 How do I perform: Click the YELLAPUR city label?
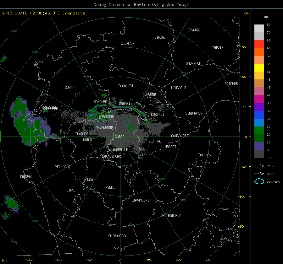click(63, 167)
